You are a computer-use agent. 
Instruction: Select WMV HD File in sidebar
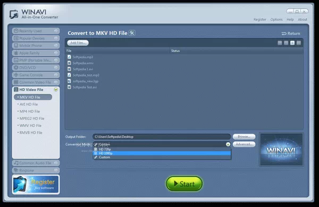point(30,126)
